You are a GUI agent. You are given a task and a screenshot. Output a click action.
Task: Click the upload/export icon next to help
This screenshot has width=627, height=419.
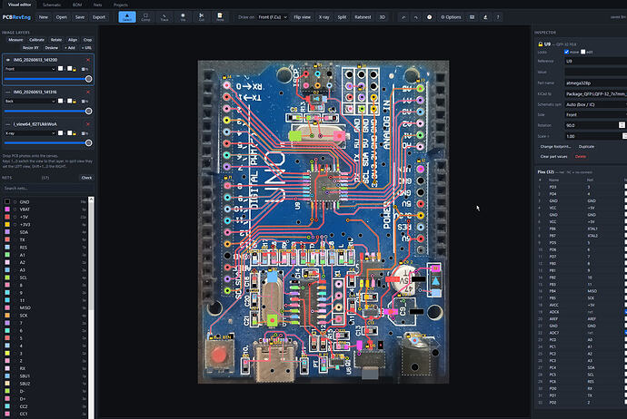[x=485, y=17]
